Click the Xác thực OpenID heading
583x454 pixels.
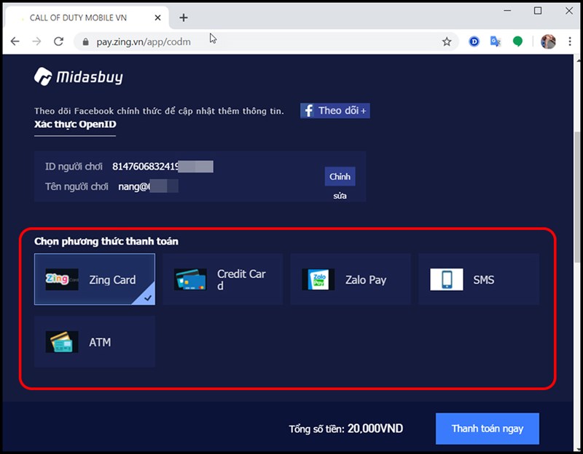[x=75, y=124]
